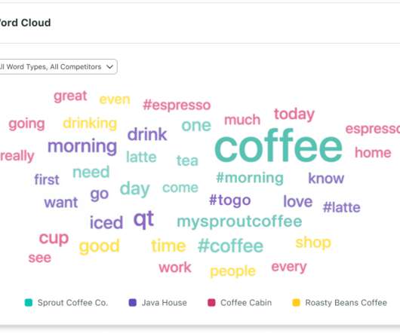Click the word qt in cloud
Screen dimensions: 400x333
[x=143, y=219]
